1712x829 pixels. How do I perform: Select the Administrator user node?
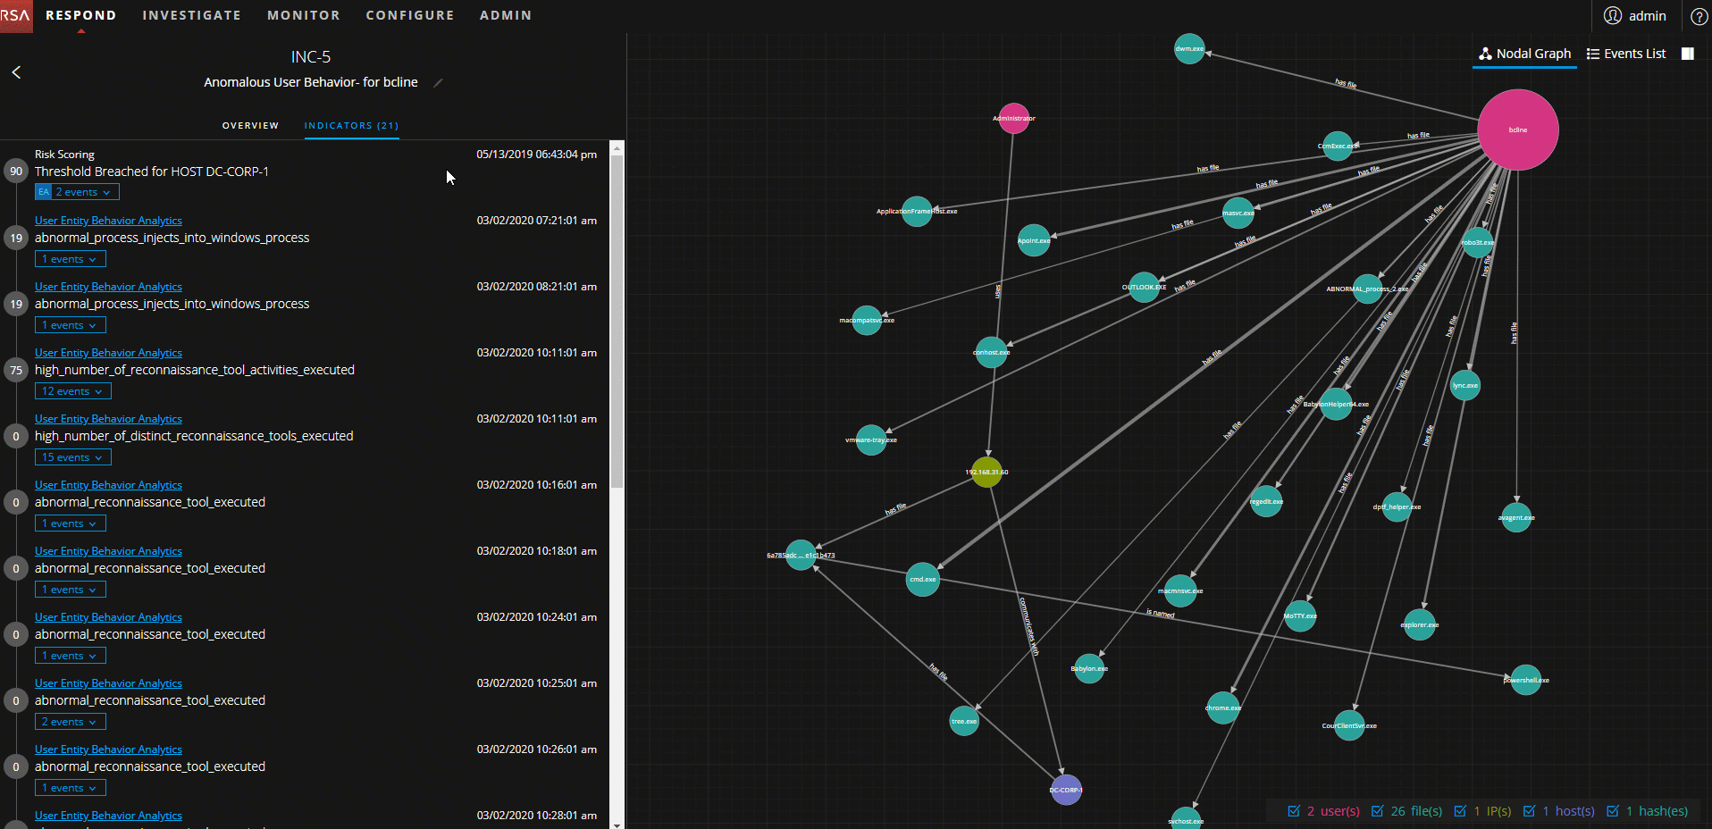coord(1013,118)
